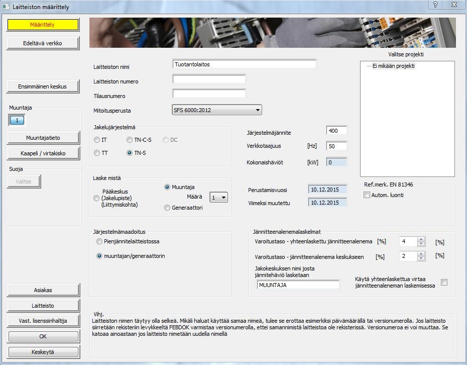Open Vast. lisenssinhaltija details
This screenshot has height=365, width=467.
point(43,321)
